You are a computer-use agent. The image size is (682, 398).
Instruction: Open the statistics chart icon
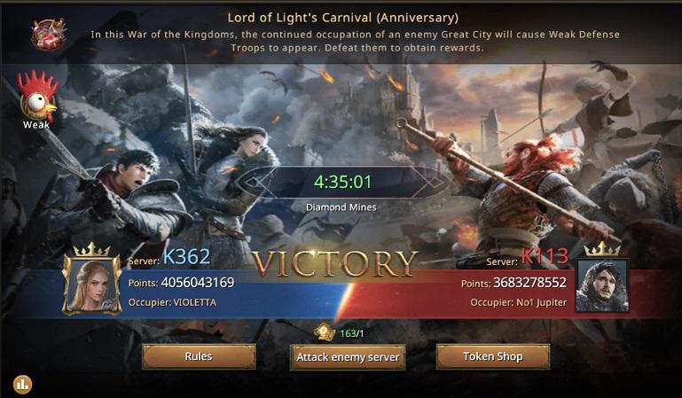[22, 385]
